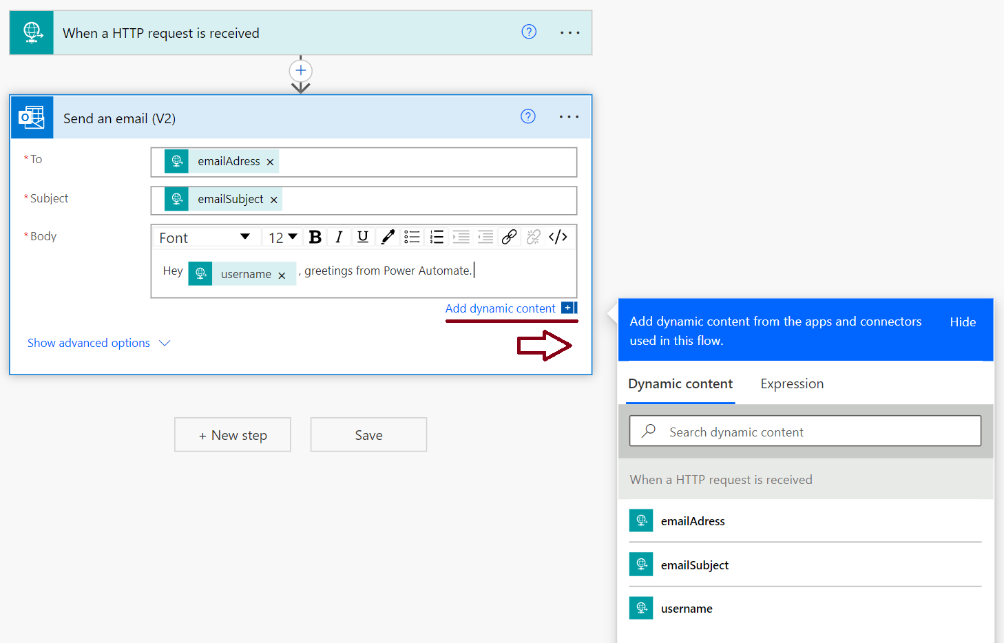Insert a hyperlink in Body
1004x643 pixels.
click(x=509, y=237)
